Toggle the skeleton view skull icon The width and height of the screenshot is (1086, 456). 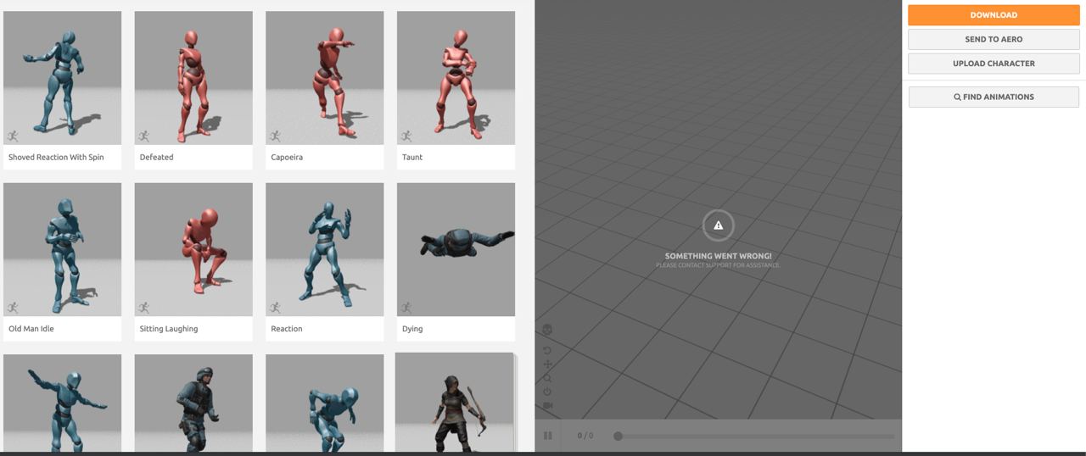(x=547, y=330)
